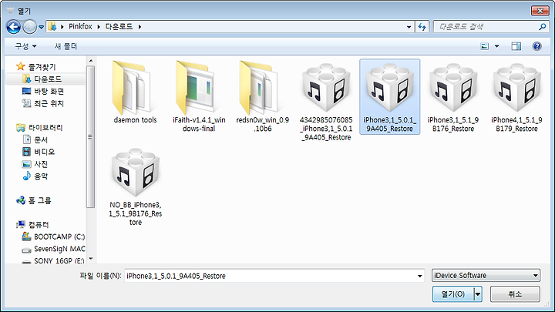Select 사진 library in sidebar
Screen dimensions: 555x312
pos(35,164)
